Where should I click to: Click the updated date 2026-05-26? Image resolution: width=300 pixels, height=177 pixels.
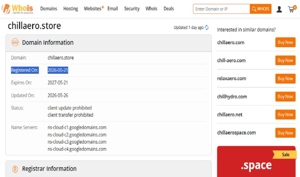point(58,95)
